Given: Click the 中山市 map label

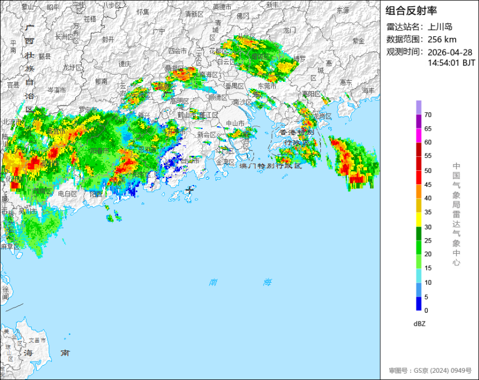Looking at the screenshot, I should tap(235, 124).
